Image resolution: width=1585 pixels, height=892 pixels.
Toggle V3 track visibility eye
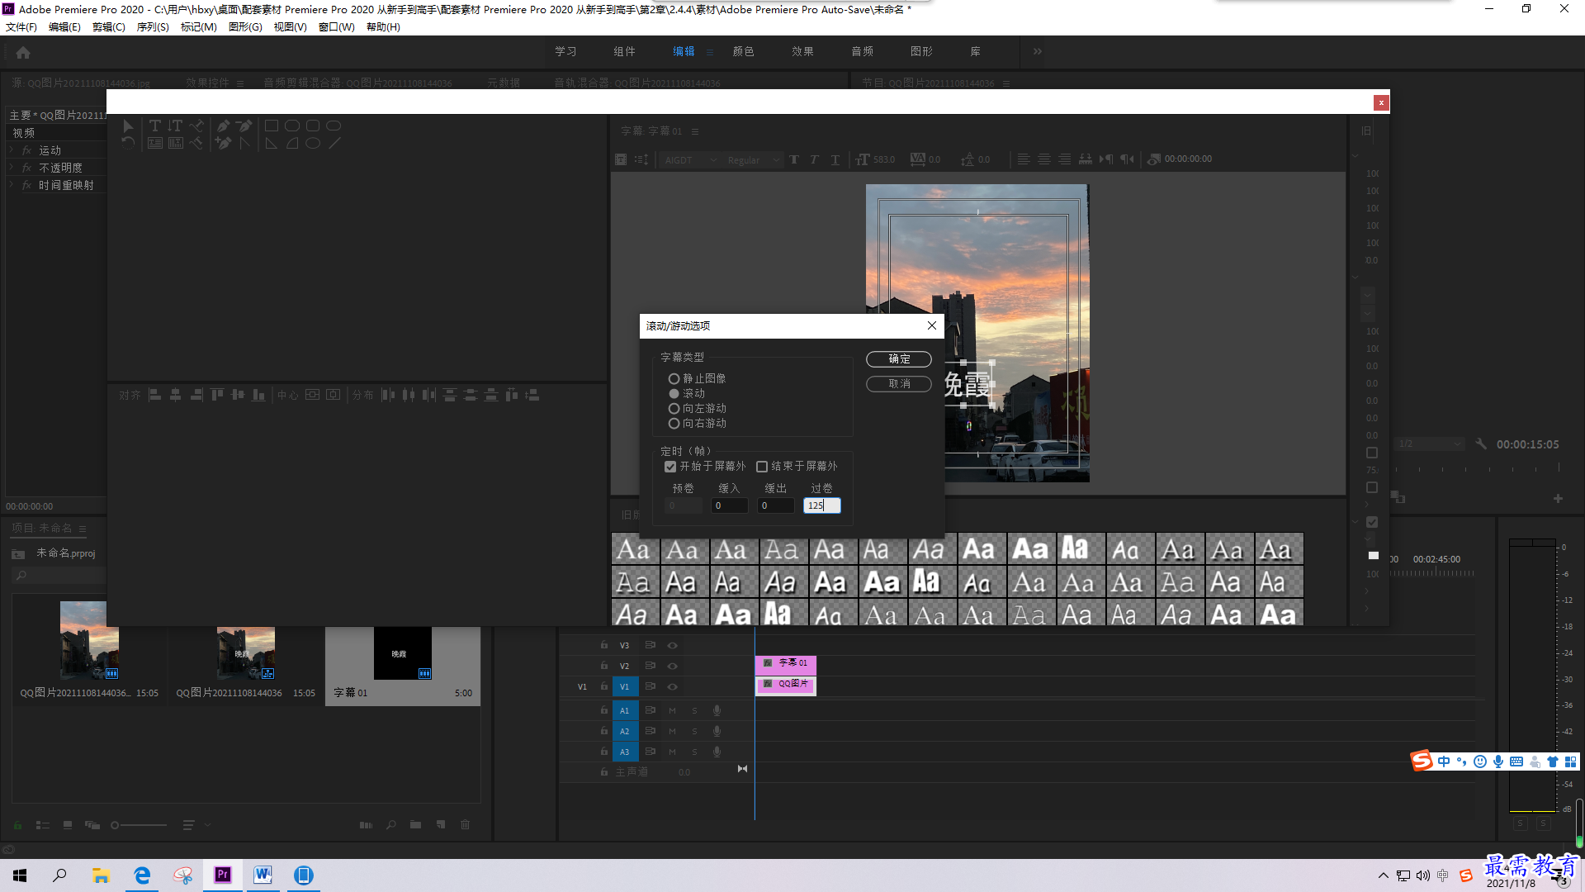pyautogui.click(x=672, y=646)
